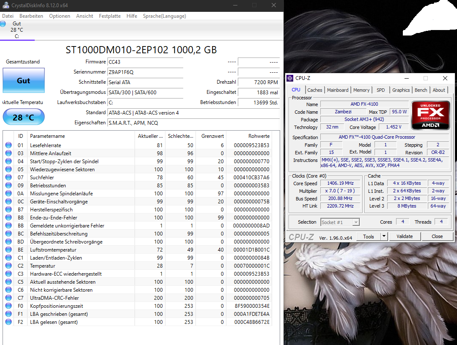Click status orb of Mittlere Anlaufzeit row
Screen dimensions: 457x345
click(8, 153)
